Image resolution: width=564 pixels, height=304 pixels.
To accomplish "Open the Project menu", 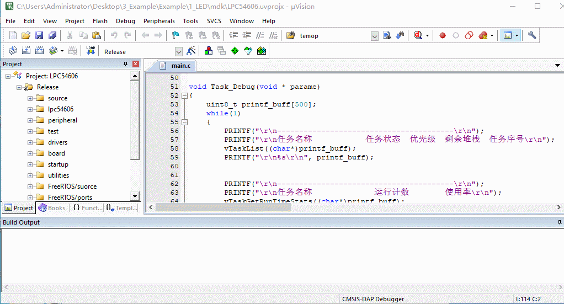I will [75, 21].
